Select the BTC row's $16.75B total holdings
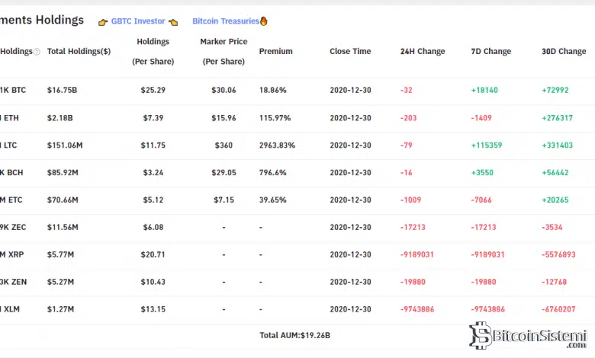Viewport: 595px width, 358px height. (x=63, y=90)
